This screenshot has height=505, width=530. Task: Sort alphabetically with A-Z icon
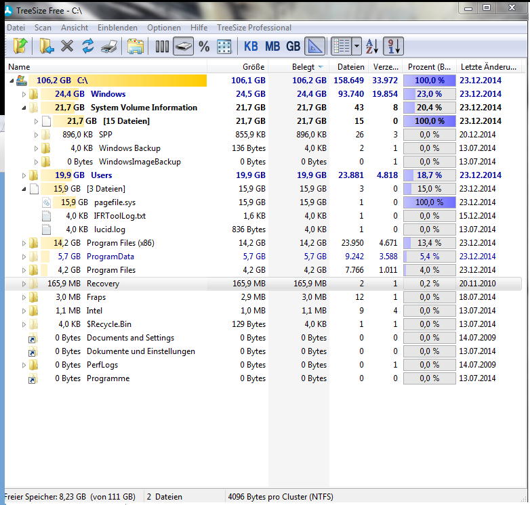point(372,46)
